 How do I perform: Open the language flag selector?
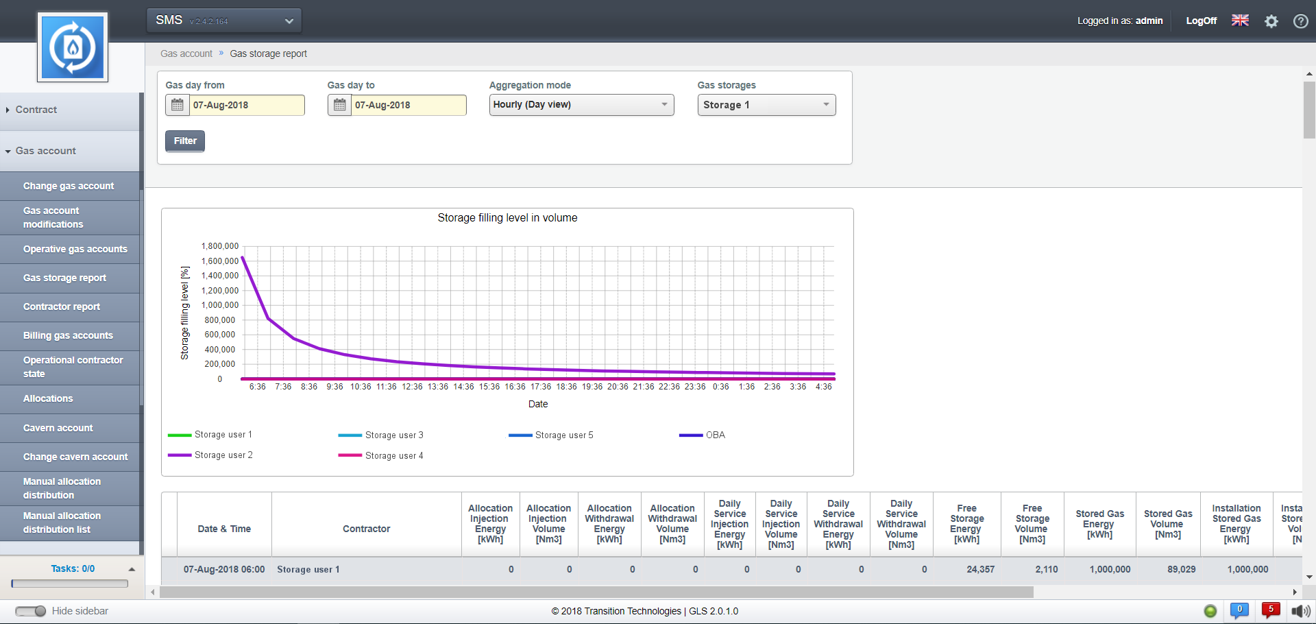coord(1240,21)
